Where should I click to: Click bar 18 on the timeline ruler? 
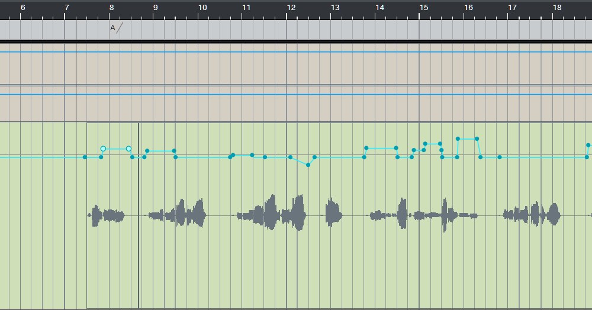click(557, 8)
